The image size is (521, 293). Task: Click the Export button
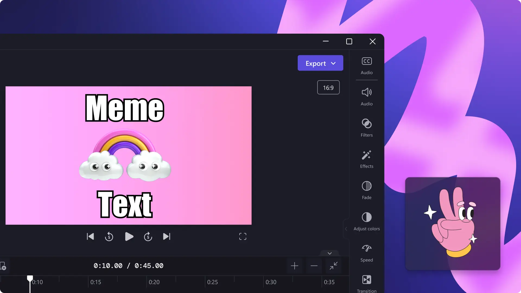coord(320,63)
